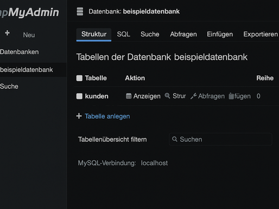Click the wrench icon beside Abfragen
The height and width of the screenshot is (209, 279).
pos(193,96)
